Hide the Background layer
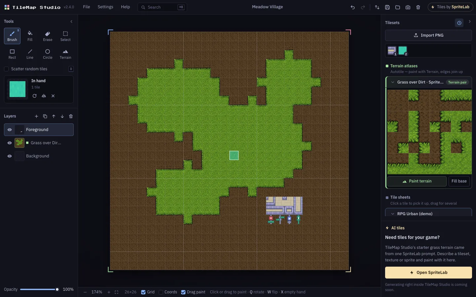 10,156
